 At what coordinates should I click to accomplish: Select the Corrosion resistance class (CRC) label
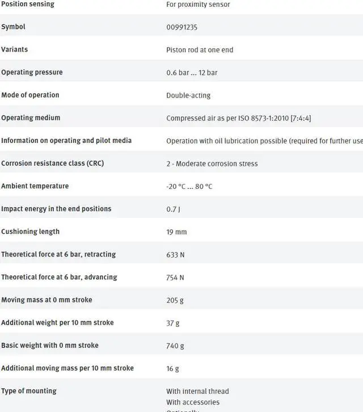(x=53, y=163)
